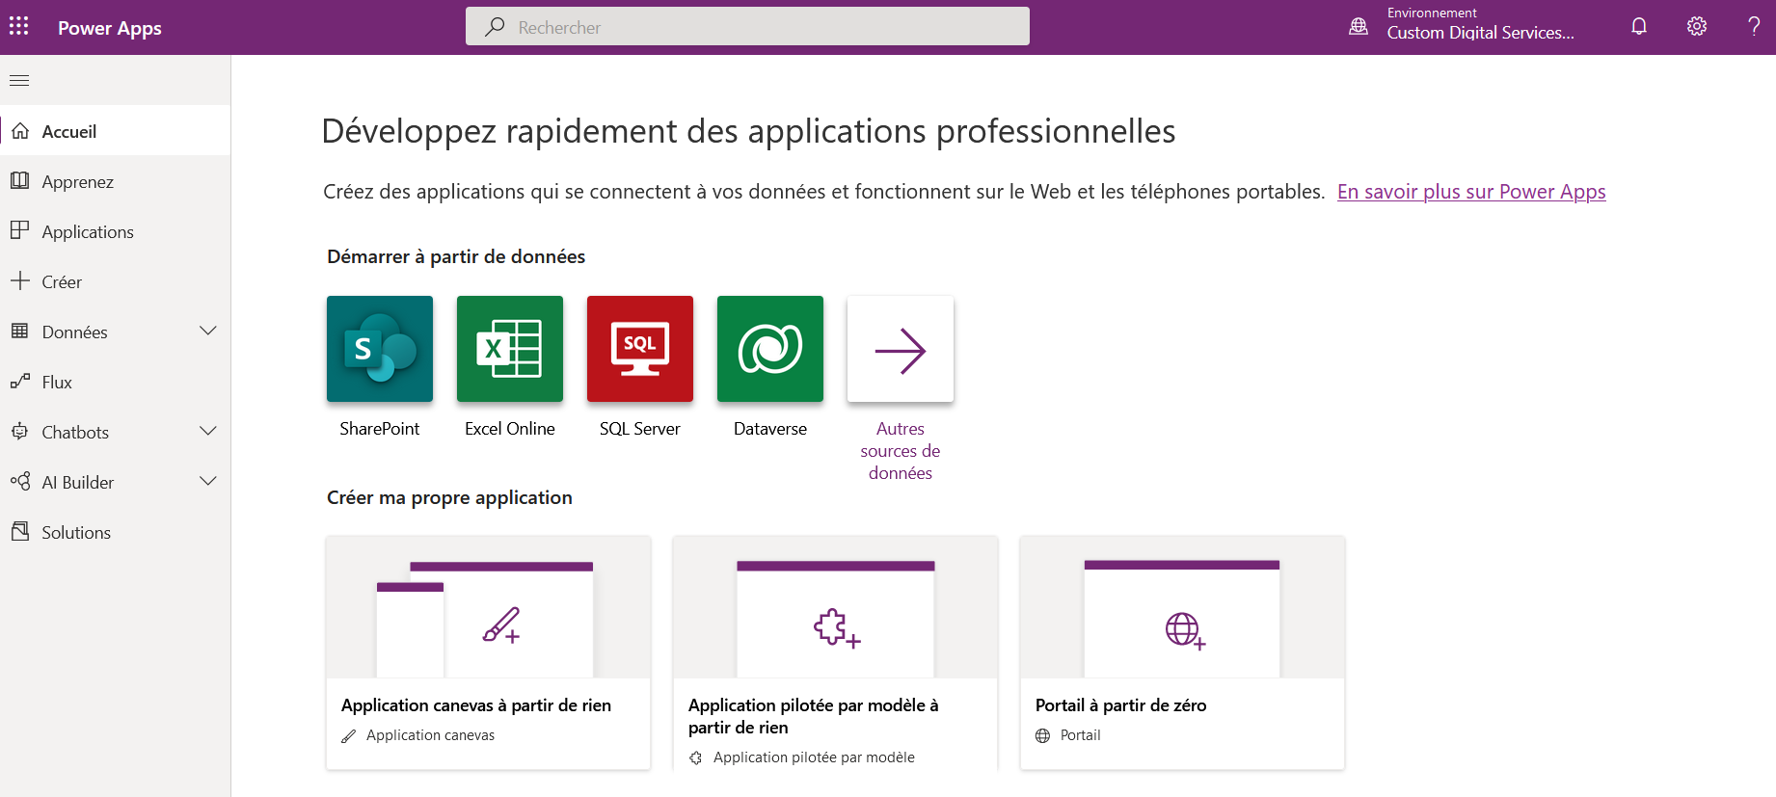Click the Power Apps title in header
1776x797 pixels.
tap(110, 28)
